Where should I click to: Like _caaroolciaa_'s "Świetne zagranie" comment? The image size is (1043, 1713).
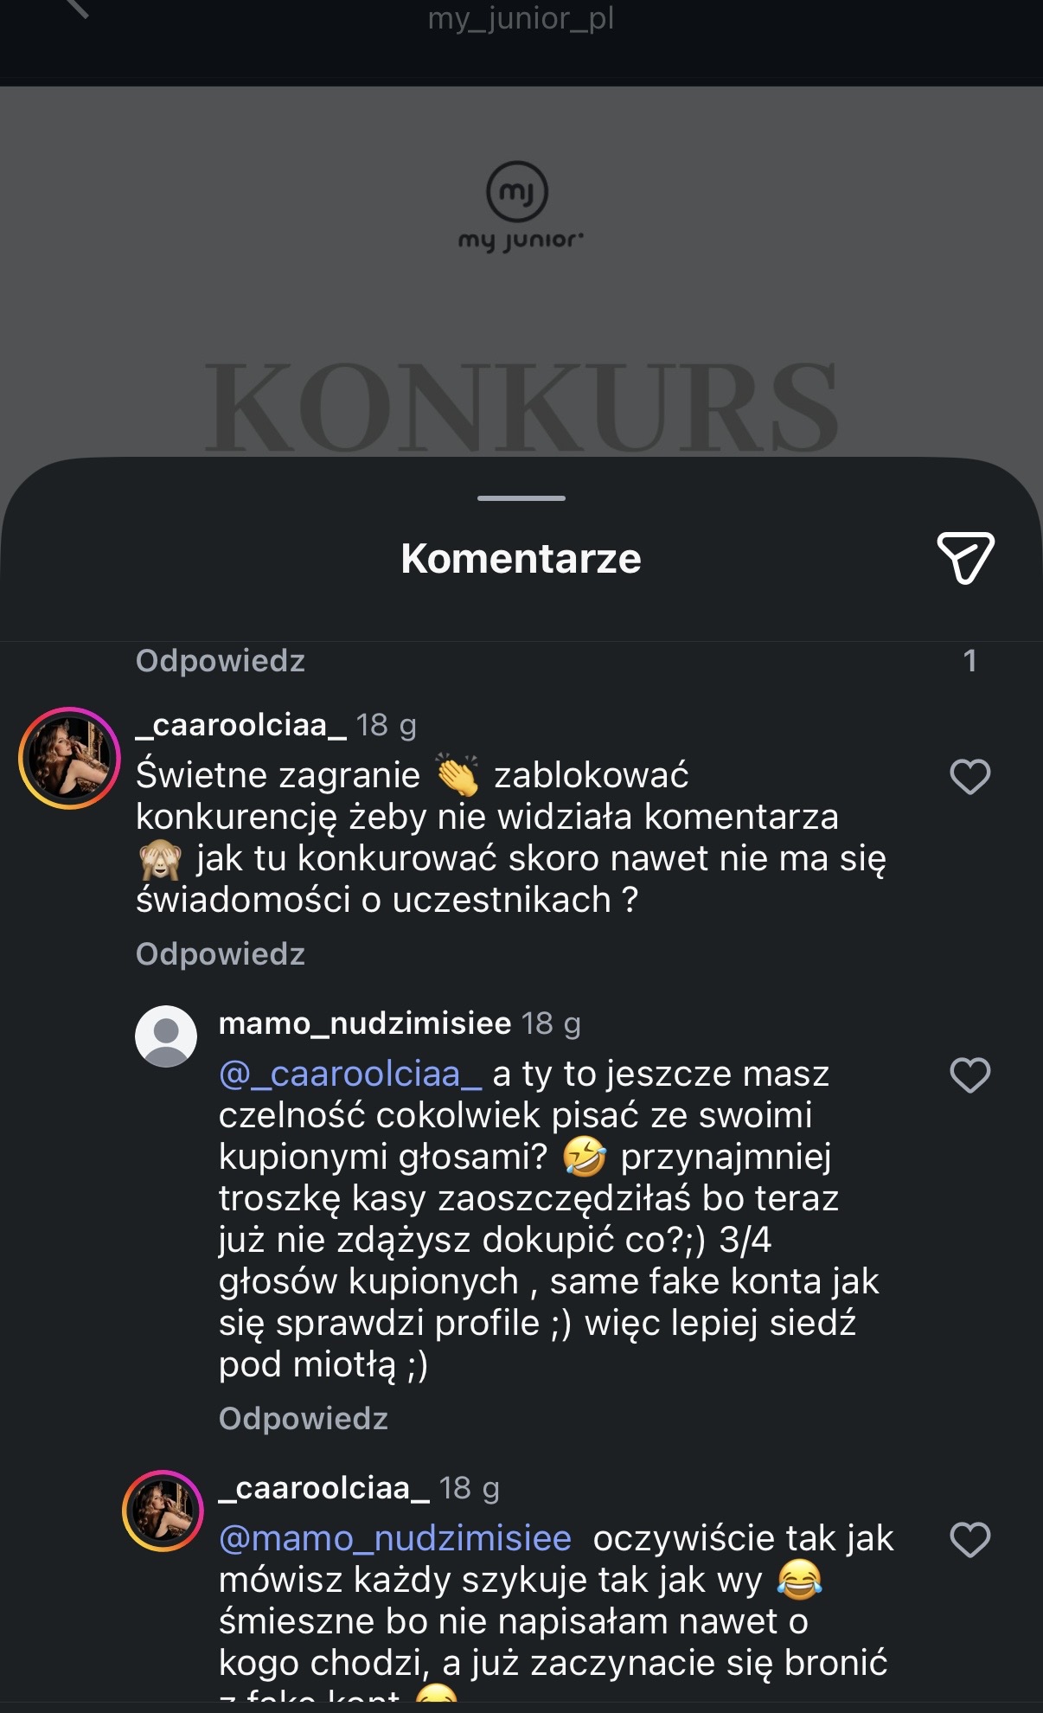pos(969,776)
